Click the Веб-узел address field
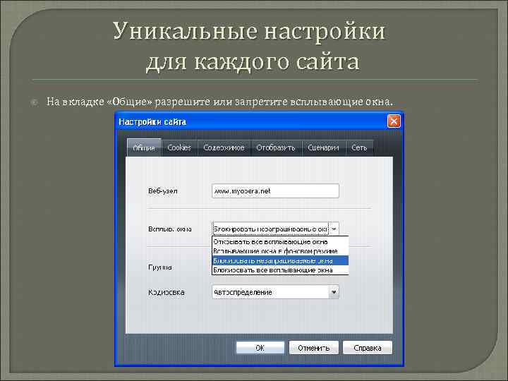The width and height of the screenshot is (508, 381). pyautogui.click(x=275, y=191)
